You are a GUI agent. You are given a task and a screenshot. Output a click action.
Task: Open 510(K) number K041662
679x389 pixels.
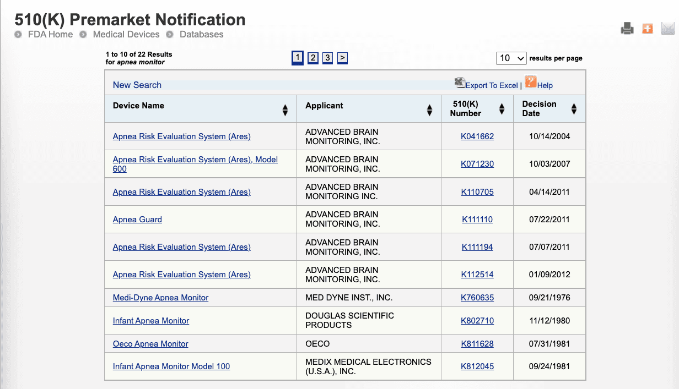[x=477, y=136]
